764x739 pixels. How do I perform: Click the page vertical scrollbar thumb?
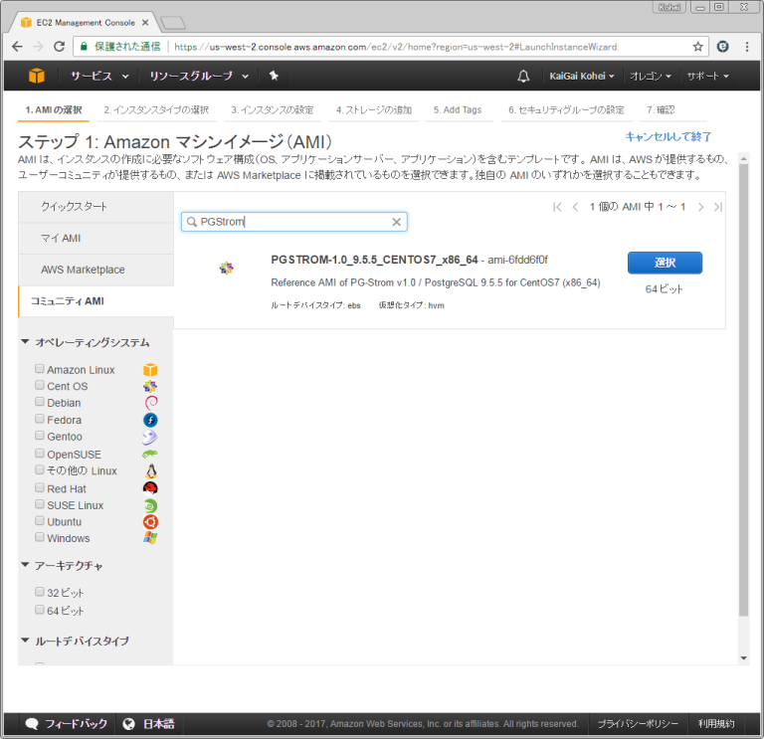743,390
